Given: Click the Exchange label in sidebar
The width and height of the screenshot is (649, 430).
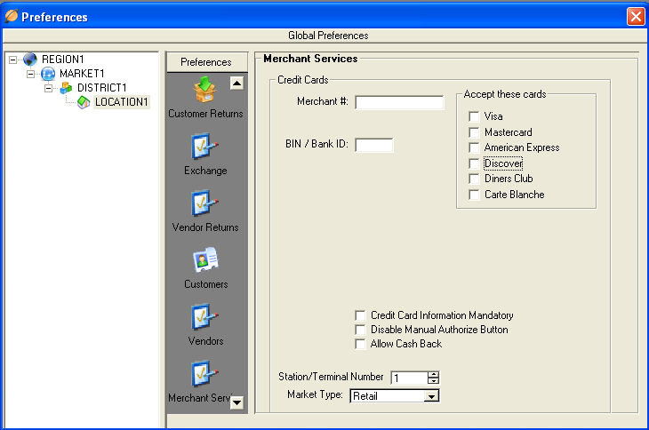Looking at the screenshot, I should click(x=205, y=171).
